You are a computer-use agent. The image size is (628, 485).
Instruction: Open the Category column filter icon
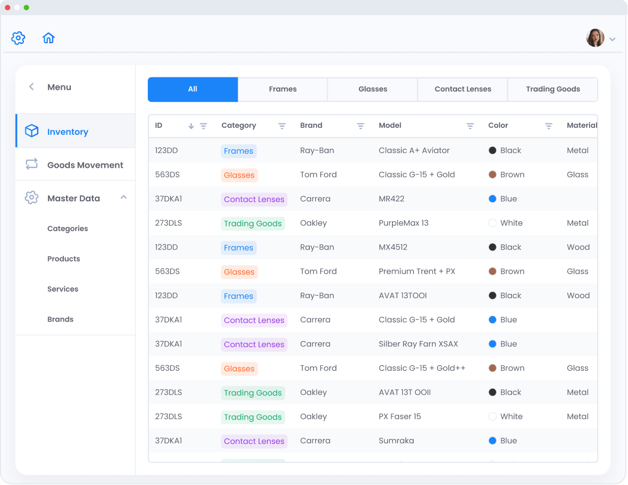(x=282, y=126)
